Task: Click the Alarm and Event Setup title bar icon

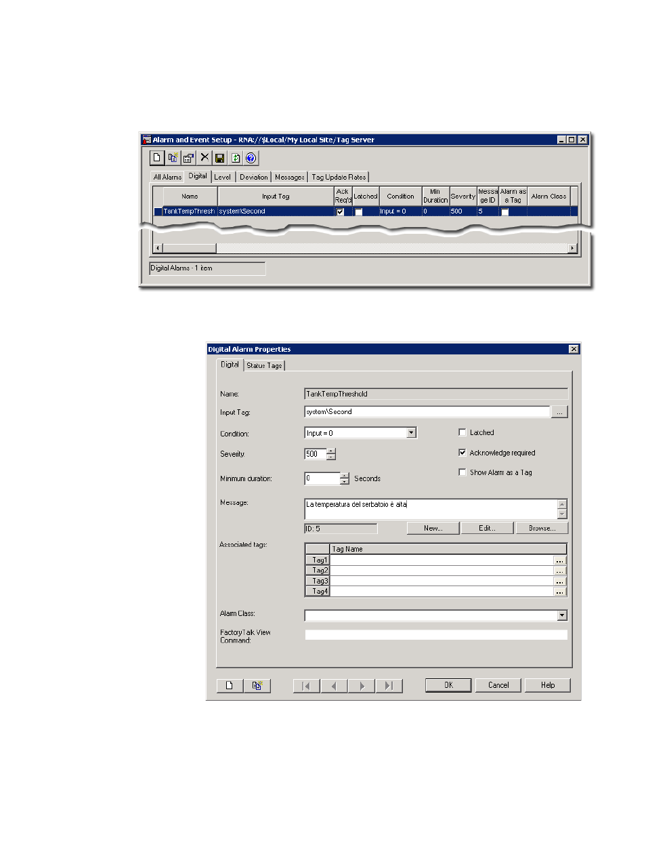Action: [146, 140]
